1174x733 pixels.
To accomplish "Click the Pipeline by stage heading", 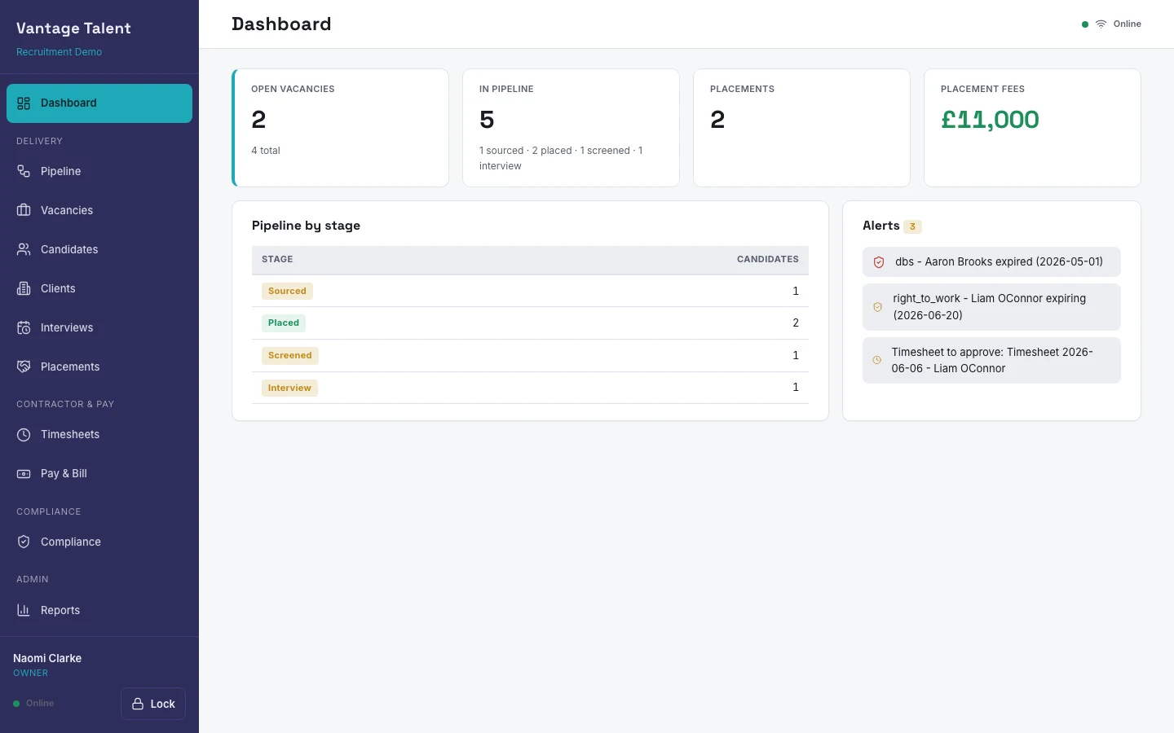I will (306, 226).
